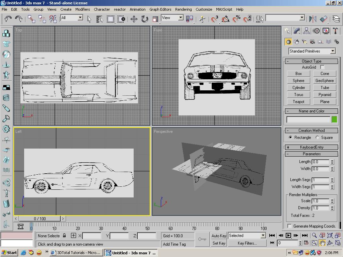Check Generate Mapping Coords option

(290, 226)
